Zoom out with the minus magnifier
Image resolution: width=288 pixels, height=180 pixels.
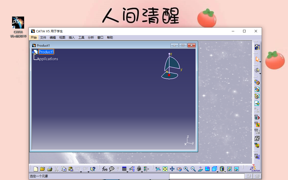(x=193, y=169)
